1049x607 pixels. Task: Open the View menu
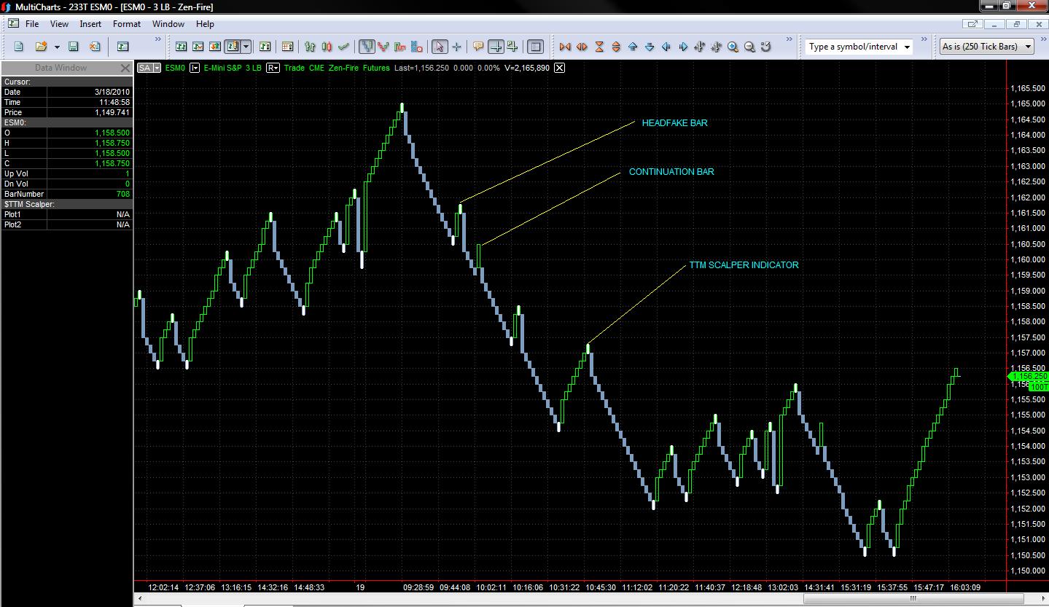[x=59, y=24]
